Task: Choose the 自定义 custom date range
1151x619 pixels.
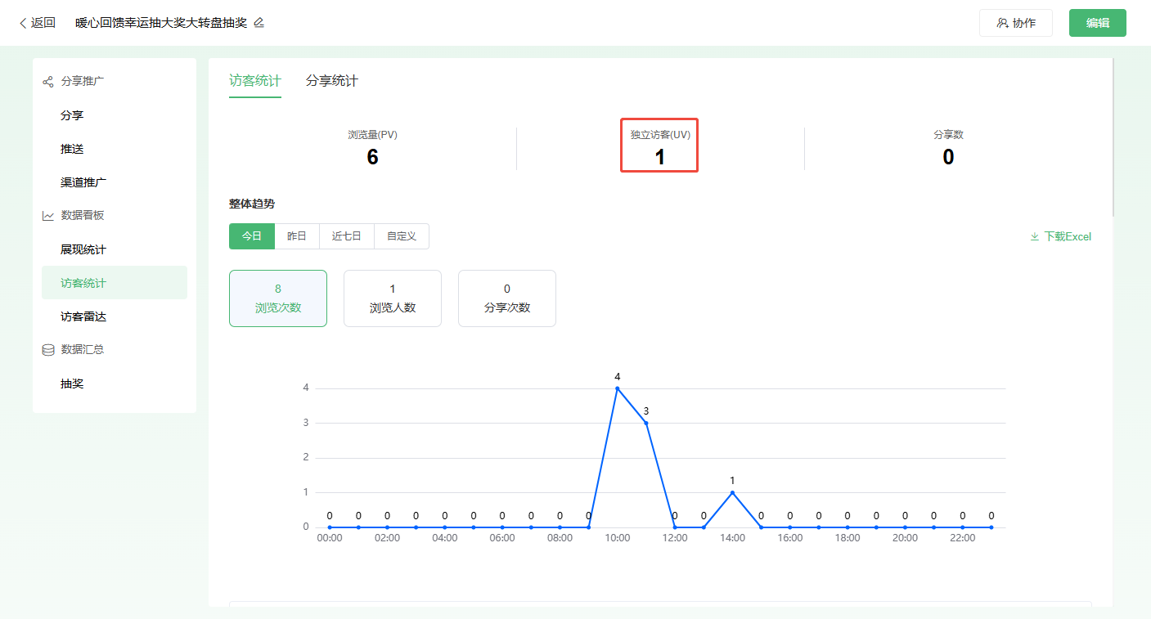Action: point(402,236)
